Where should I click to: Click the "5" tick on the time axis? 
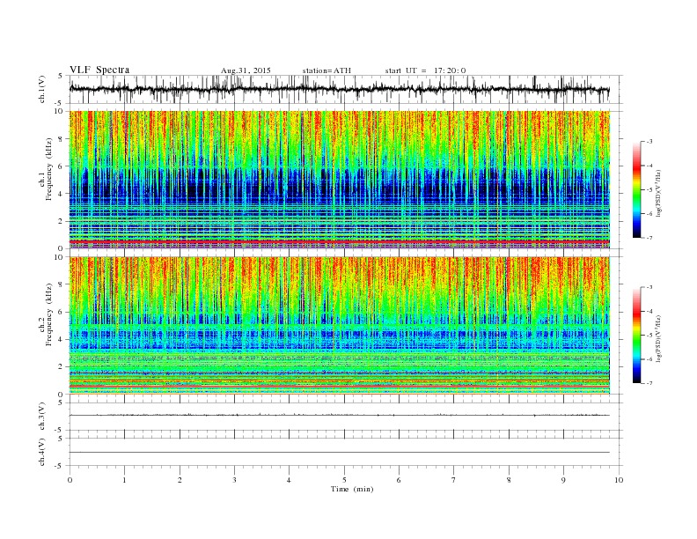344,480
